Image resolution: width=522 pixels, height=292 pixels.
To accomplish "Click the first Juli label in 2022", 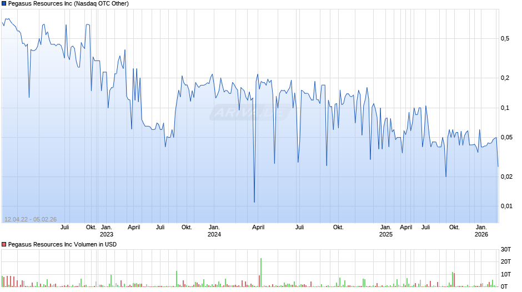I will click(x=64, y=228).
